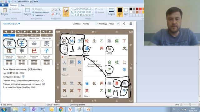
Task: Click the hour previous arrow
Action: coord(6,32)
